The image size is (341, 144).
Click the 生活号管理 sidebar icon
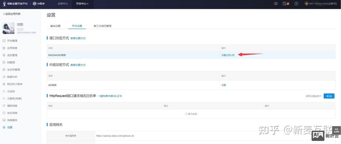pos(4,70)
